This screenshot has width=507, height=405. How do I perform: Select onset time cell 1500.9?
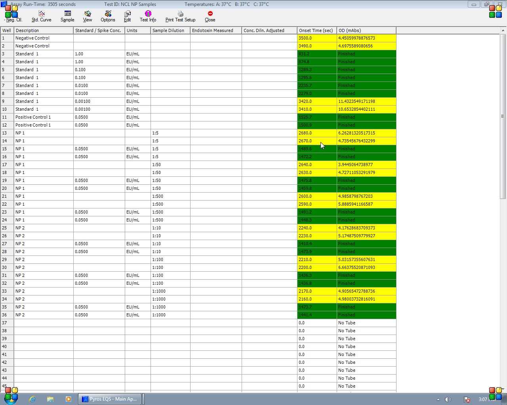[x=317, y=125]
